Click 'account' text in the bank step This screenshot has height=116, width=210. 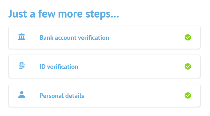point(65,38)
